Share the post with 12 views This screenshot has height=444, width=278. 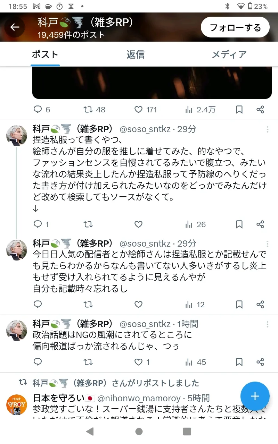(x=260, y=305)
